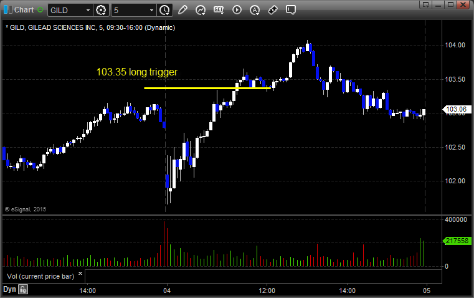
Task: Open the GILD symbol dropdown arrow
Action: pyautogui.click(x=88, y=10)
